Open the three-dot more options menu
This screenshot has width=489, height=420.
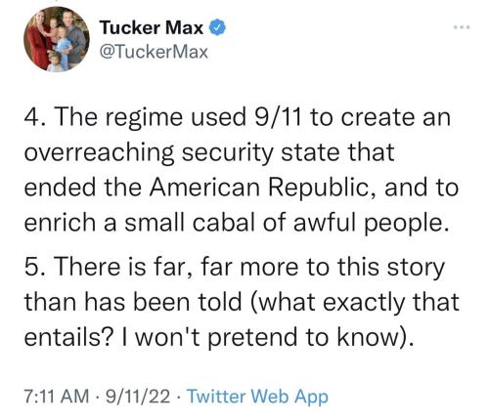(x=463, y=27)
